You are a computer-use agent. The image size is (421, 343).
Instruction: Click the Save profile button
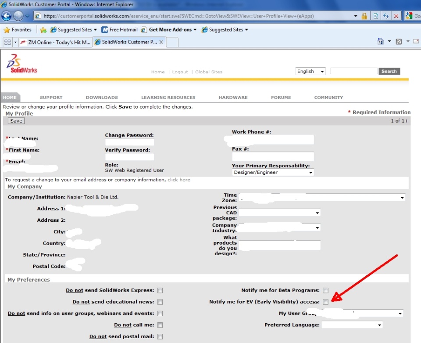pos(16,121)
